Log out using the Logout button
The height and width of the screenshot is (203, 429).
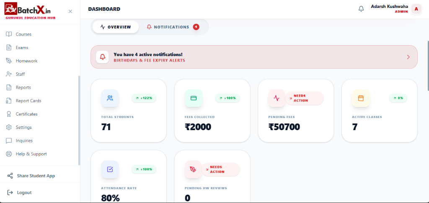(24, 193)
